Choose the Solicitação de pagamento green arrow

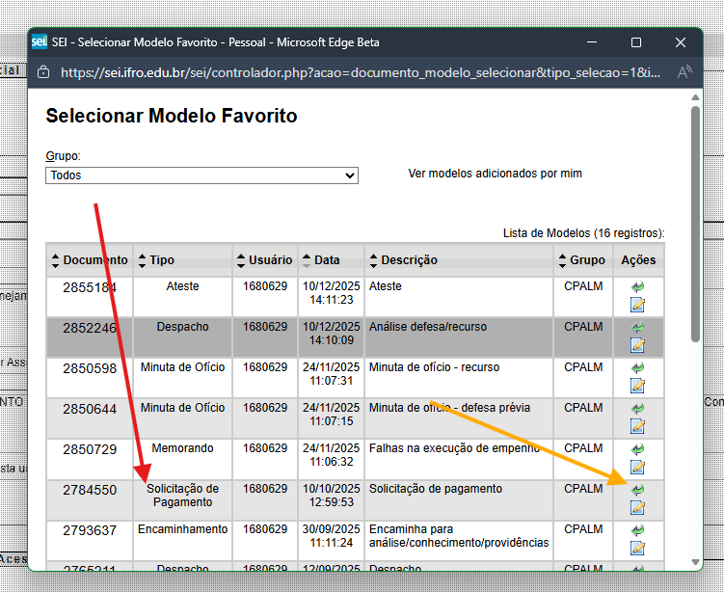pos(637,490)
